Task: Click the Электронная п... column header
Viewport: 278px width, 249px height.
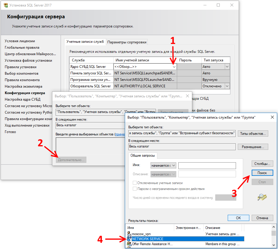Action: pyautogui.click(x=189, y=228)
